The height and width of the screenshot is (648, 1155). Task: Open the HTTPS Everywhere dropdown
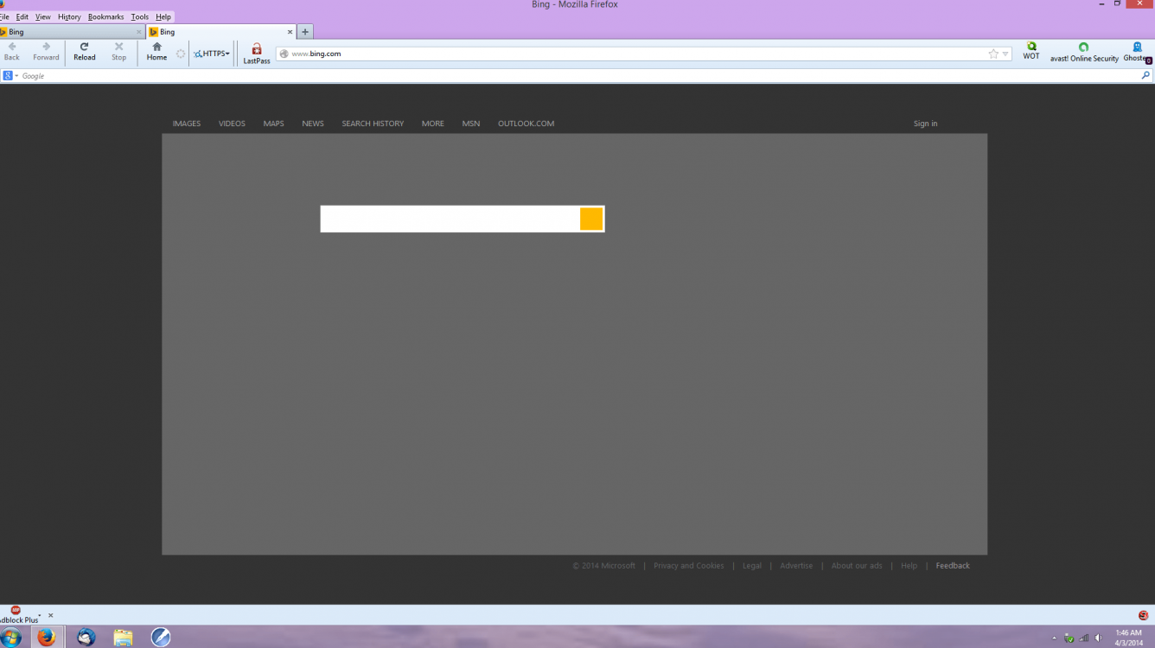212,54
